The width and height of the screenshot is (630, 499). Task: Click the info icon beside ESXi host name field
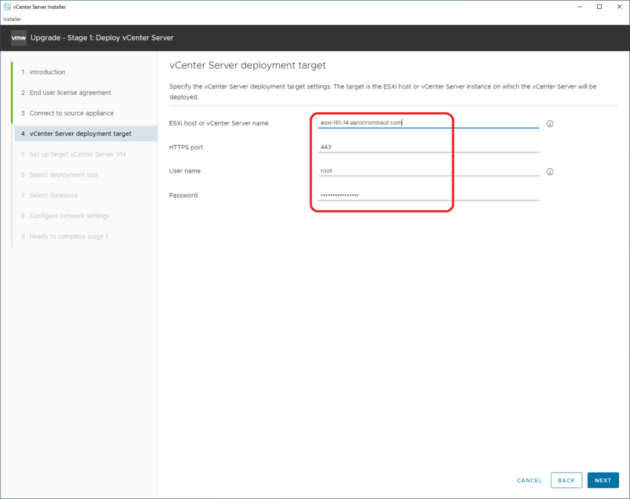(x=550, y=124)
